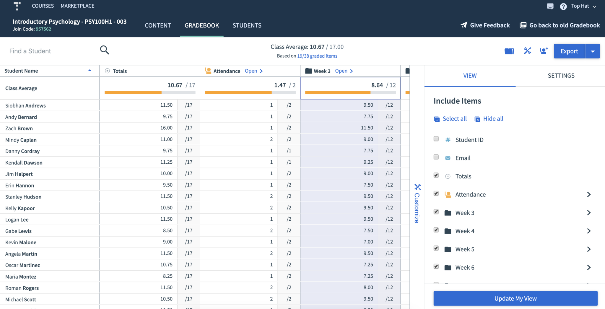The image size is (605, 309).
Task: Click the search magnifier icon
Action: [x=105, y=50]
